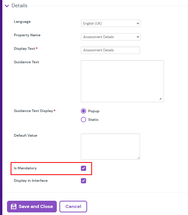Click the Language dropdown arrow icon
188x215 pixels.
tap(137, 23)
